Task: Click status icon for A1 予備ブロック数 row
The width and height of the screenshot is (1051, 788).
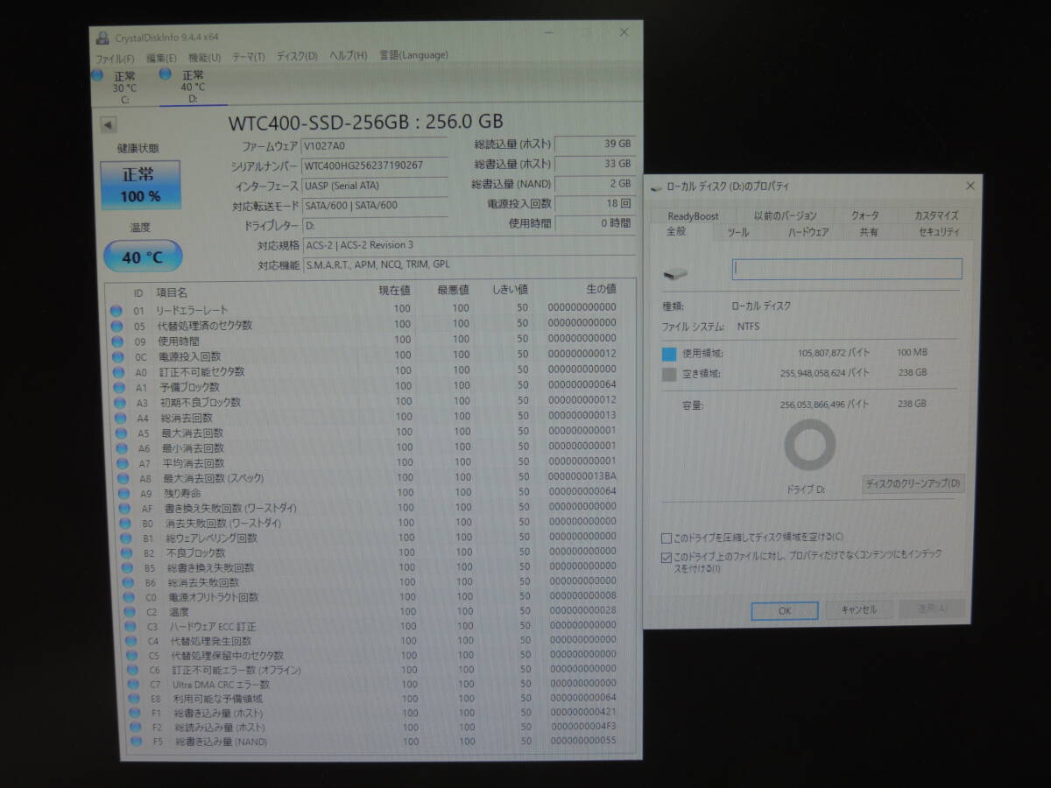Action: pyautogui.click(x=117, y=387)
